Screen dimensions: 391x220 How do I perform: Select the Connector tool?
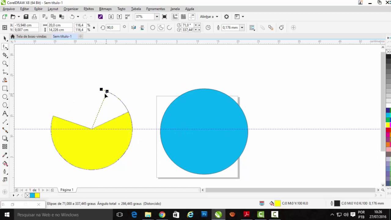tap(5, 130)
